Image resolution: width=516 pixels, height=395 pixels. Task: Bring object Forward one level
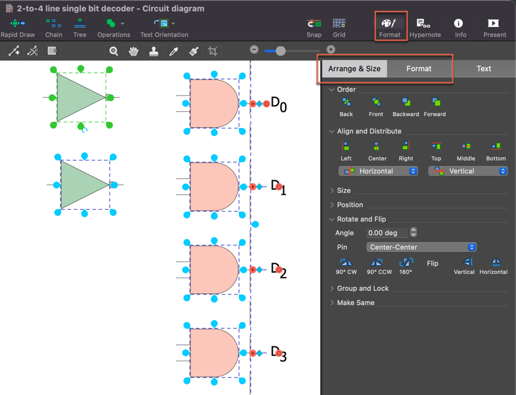[x=435, y=107]
